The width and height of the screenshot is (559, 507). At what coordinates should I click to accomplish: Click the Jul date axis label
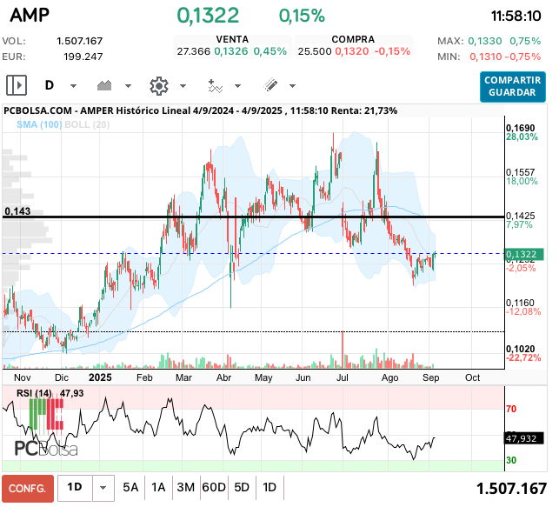[343, 377]
